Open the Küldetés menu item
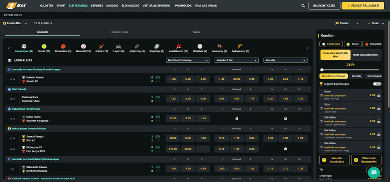The image size is (390, 182). click(x=46, y=6)
